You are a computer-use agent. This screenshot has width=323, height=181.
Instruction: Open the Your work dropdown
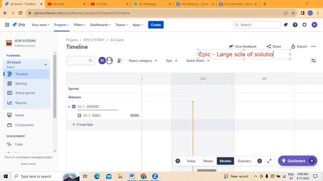point(40,25)
